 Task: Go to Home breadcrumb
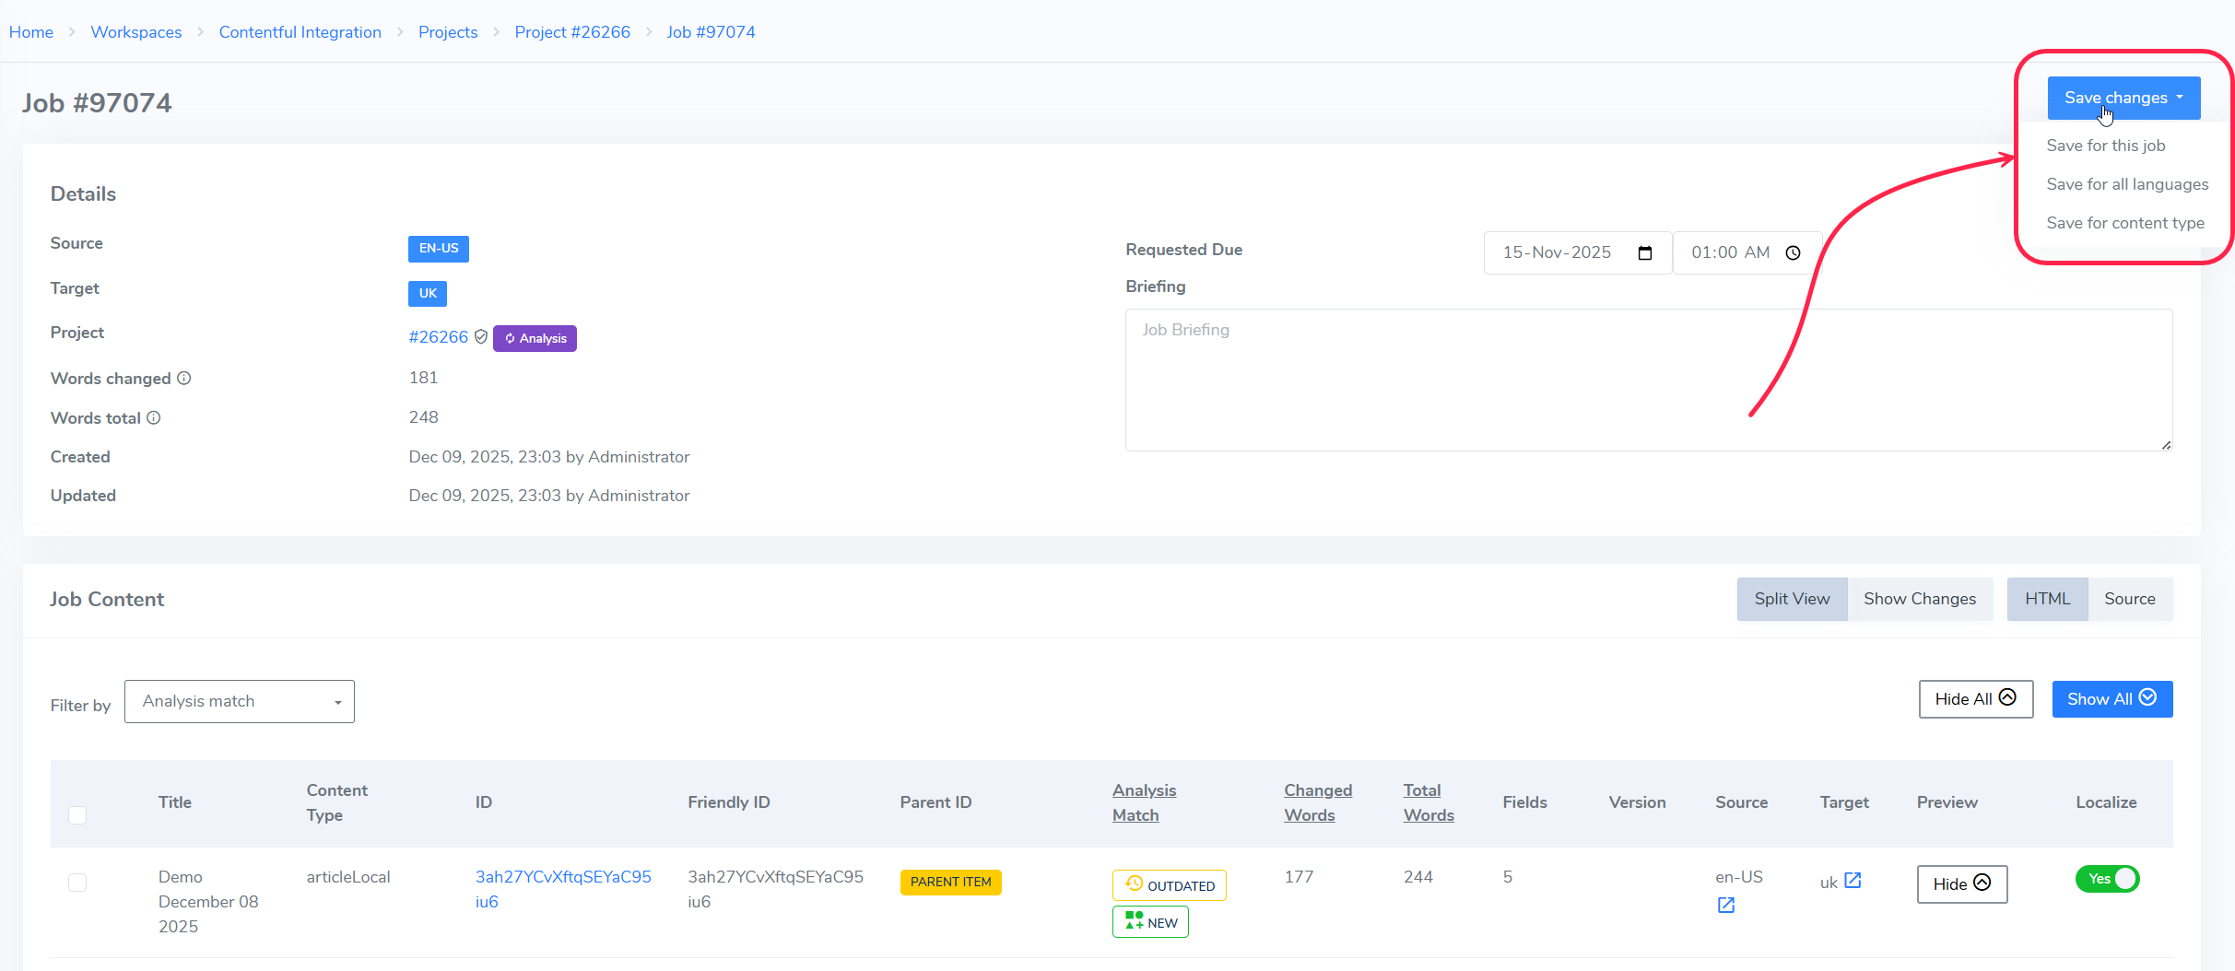click(x=31, y=32)
